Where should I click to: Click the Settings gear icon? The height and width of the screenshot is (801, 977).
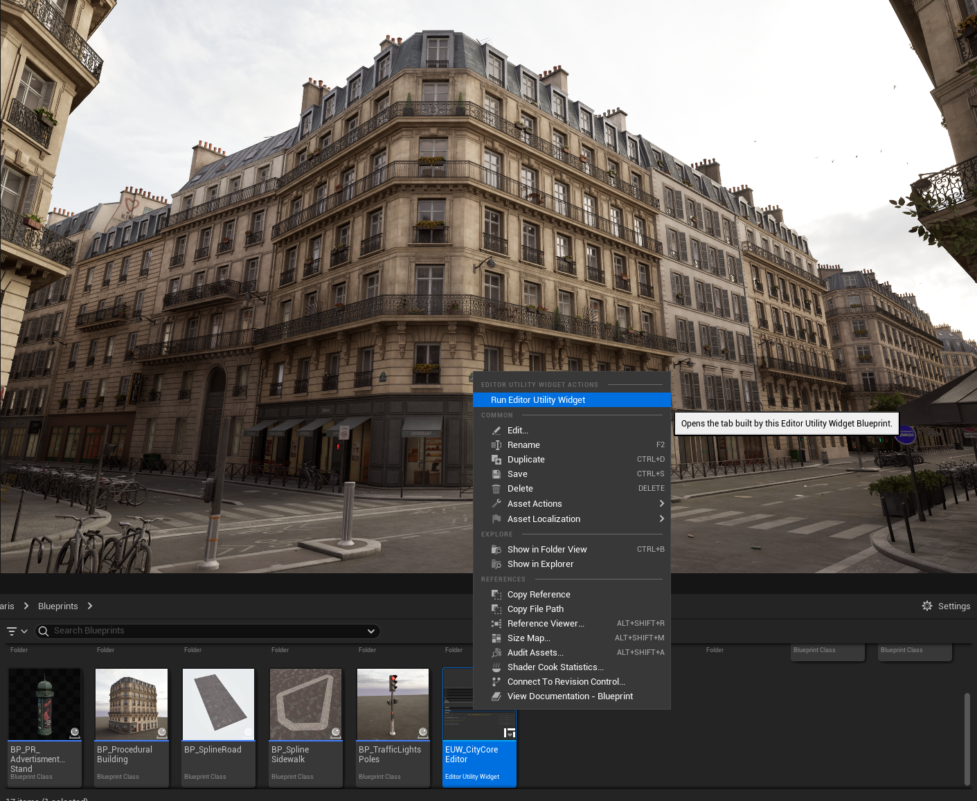click(x=927, y=606)
